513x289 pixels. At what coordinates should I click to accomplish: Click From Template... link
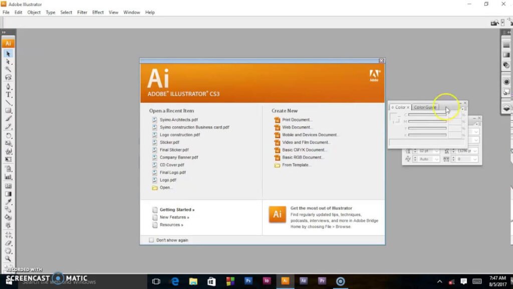[297, 165]
